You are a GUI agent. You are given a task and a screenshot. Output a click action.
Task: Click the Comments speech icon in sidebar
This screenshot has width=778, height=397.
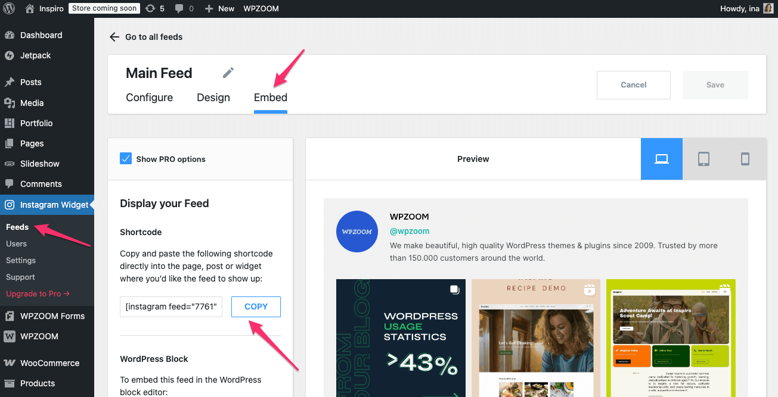[x=10, y=184]
